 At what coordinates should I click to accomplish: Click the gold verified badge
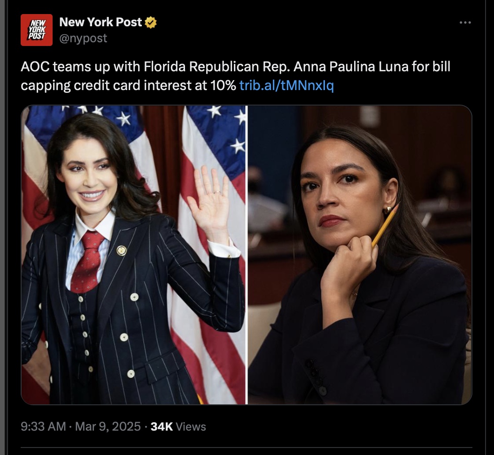click(151, 23)
